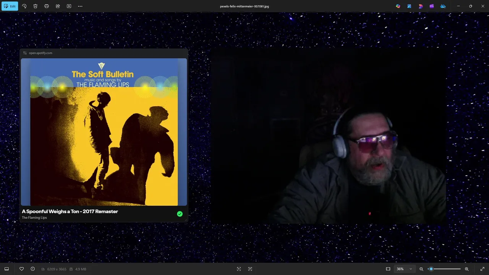Image resolution: width=489 pixels, height=275 pixels.
Task: Open the Designer photo icon in title bar
Action: (x=409, y=6)
